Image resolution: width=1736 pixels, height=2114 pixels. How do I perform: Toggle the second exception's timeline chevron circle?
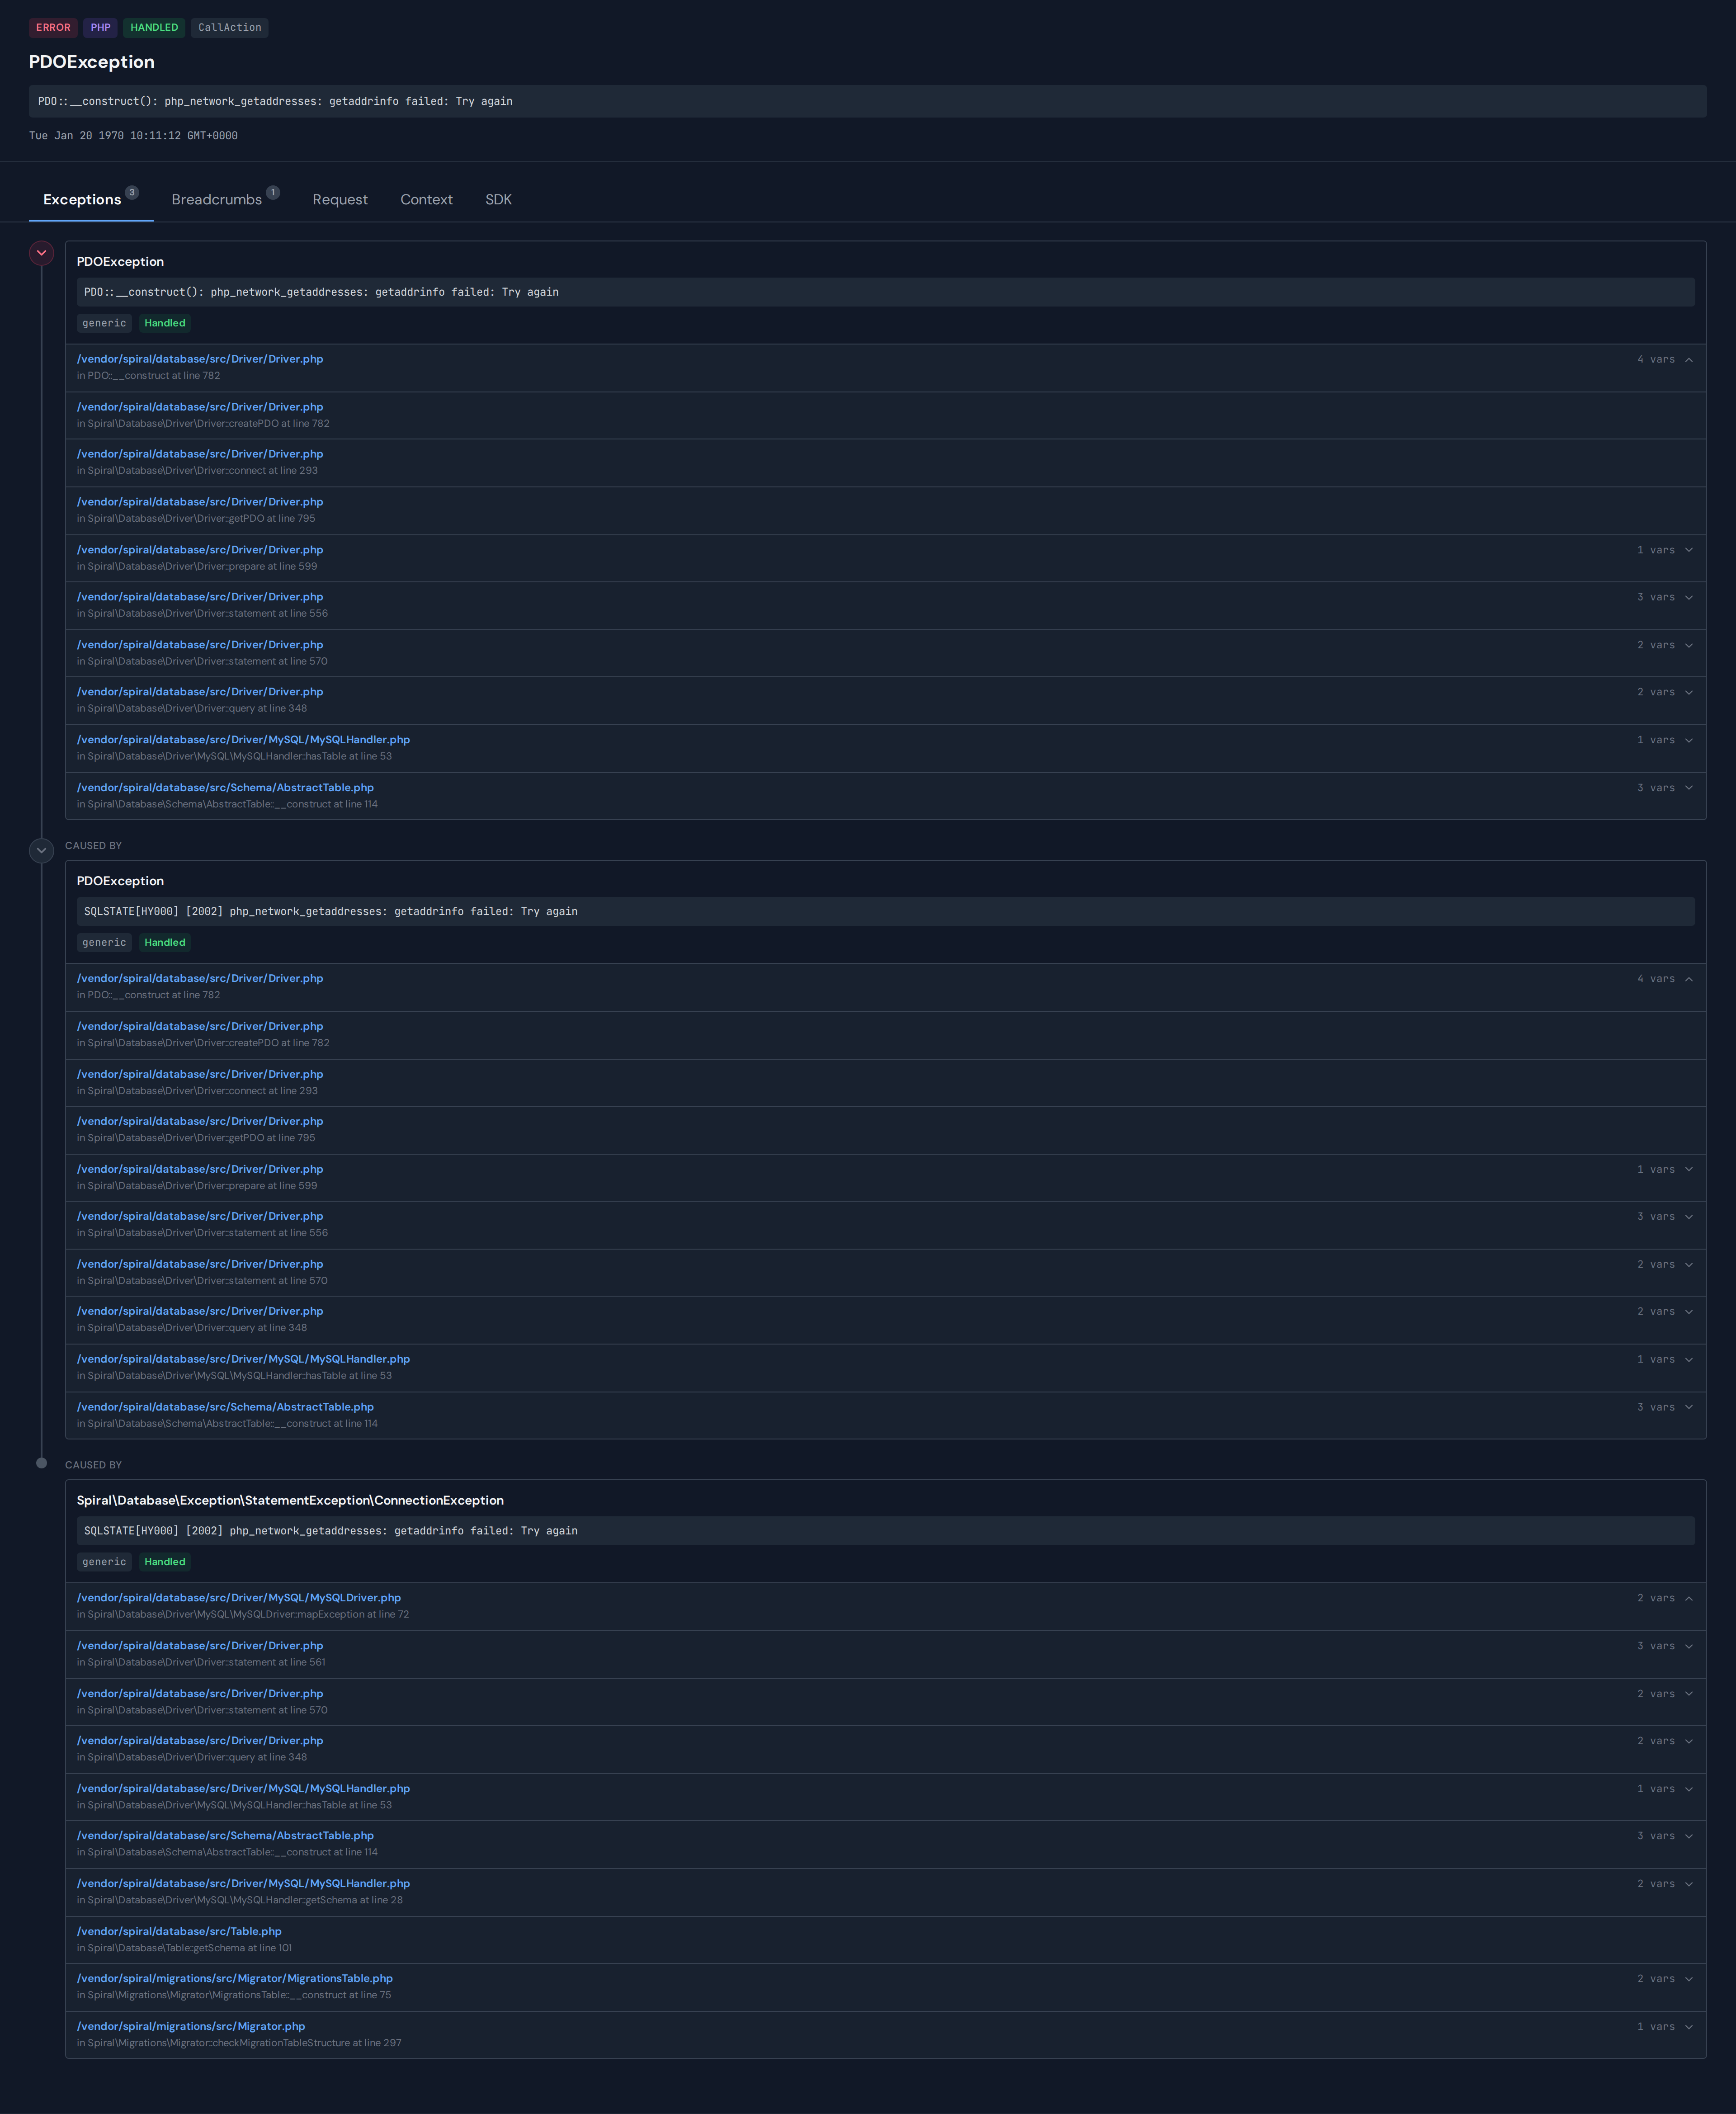pyautogui.click(x=41, y=851)
